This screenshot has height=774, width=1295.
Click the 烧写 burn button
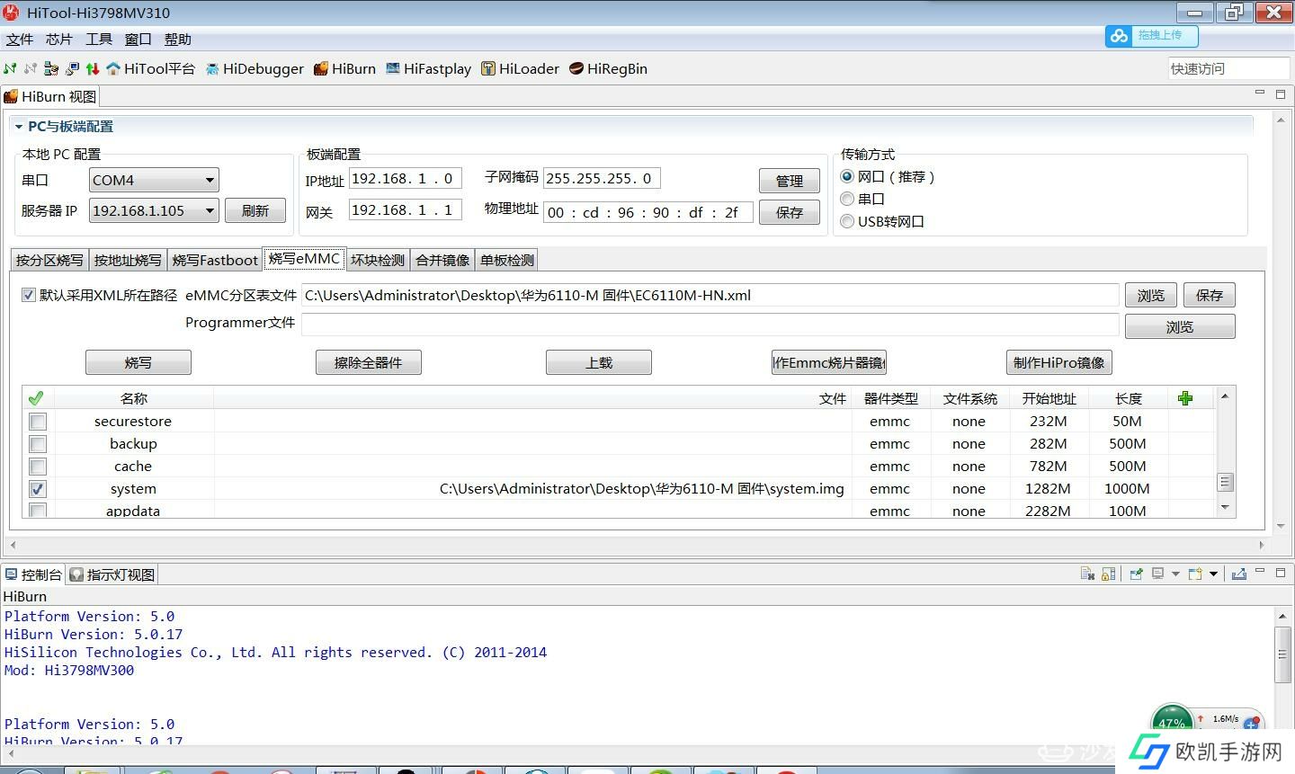138,362
